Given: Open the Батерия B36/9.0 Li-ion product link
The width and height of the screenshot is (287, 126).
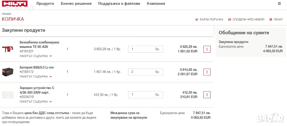Looking at the screenshot, I should click(x=36, y=67).
